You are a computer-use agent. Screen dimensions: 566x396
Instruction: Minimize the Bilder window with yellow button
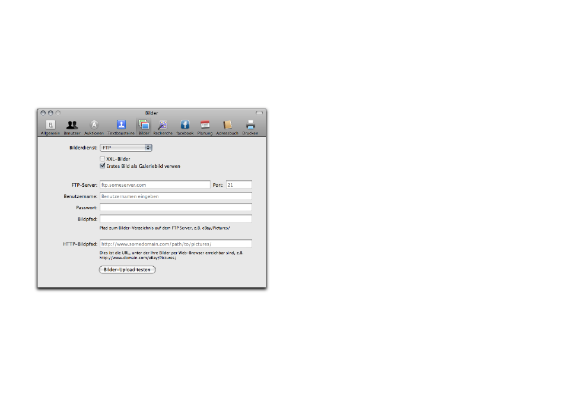click(50, 113)
